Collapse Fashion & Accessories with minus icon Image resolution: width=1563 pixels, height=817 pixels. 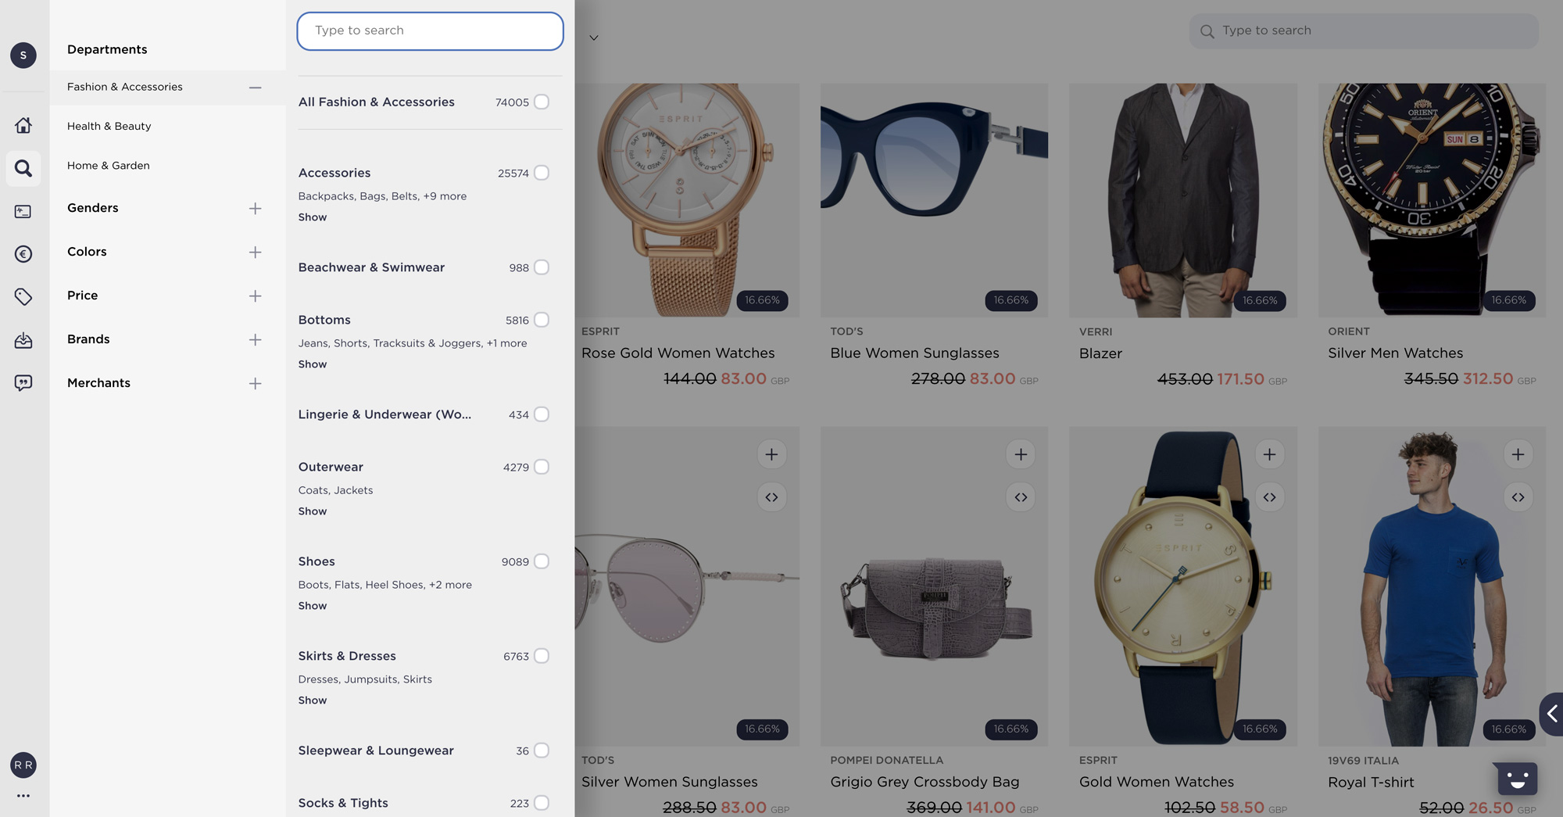click(255, 88)
